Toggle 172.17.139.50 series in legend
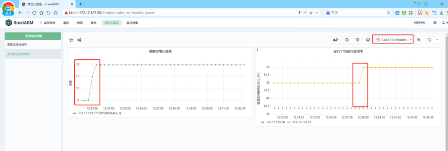The image size is (448, 151). pos(273,122)
